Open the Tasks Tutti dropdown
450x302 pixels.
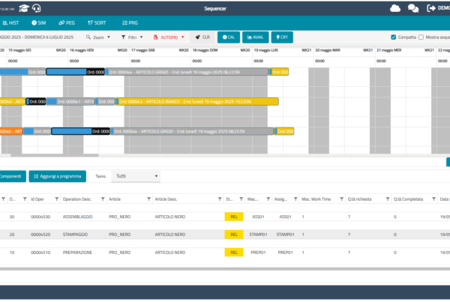coord(136,176)
